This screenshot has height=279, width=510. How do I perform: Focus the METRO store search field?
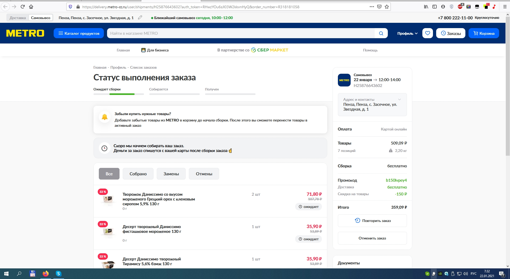[241, 33]
